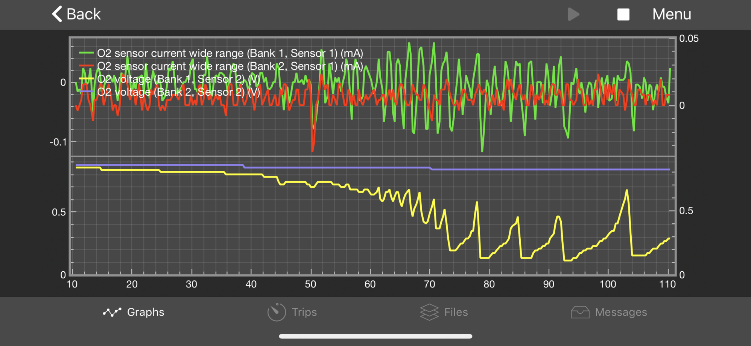The width and height of the screenshot is (751, 346).
Task: Tap the Back chevron arrow
Action: (x=57, y=14)
